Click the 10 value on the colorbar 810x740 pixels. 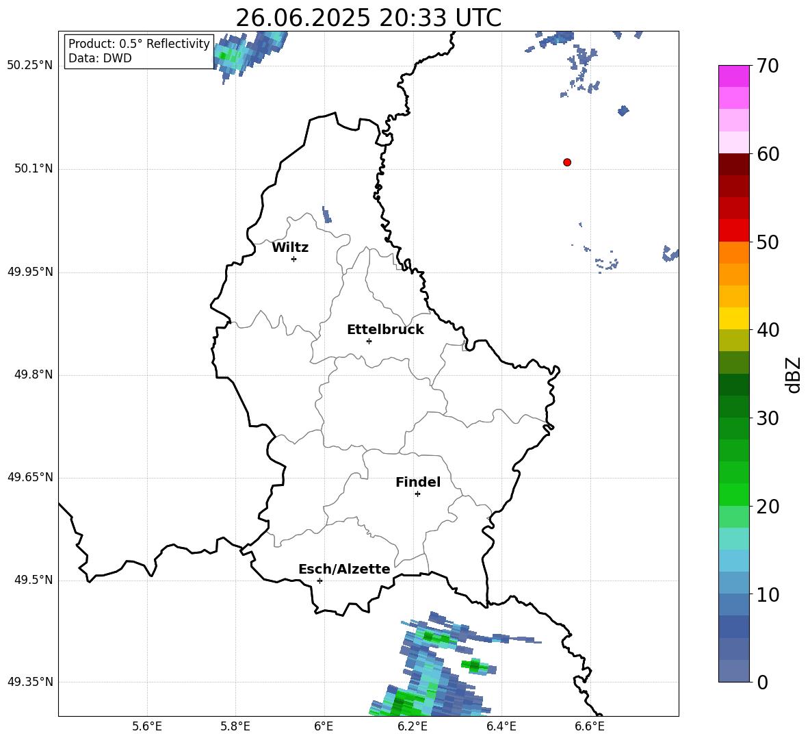768,594
